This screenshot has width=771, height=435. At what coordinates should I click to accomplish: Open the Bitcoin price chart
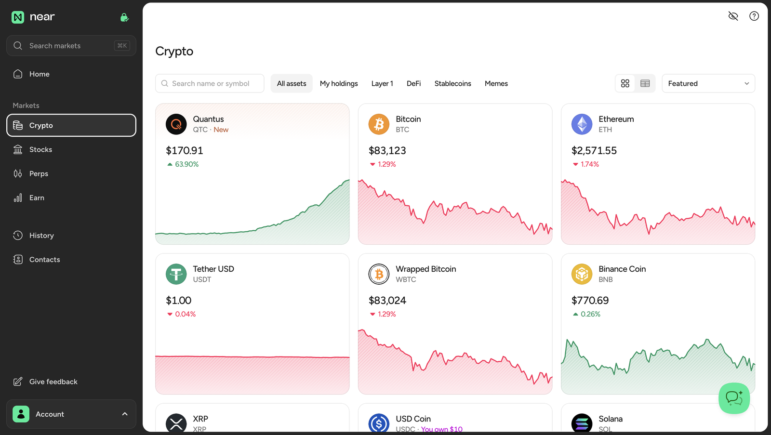pyautogui.click(x=455, y=211)
